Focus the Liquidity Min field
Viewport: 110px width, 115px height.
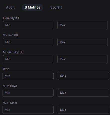(x=28, y=25)
